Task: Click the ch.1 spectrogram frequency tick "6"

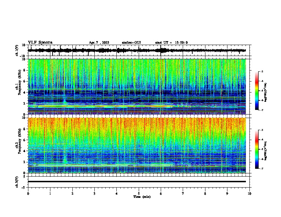Action: click(25, 81)
